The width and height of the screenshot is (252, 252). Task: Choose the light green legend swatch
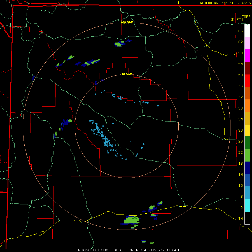coord(247,155)
